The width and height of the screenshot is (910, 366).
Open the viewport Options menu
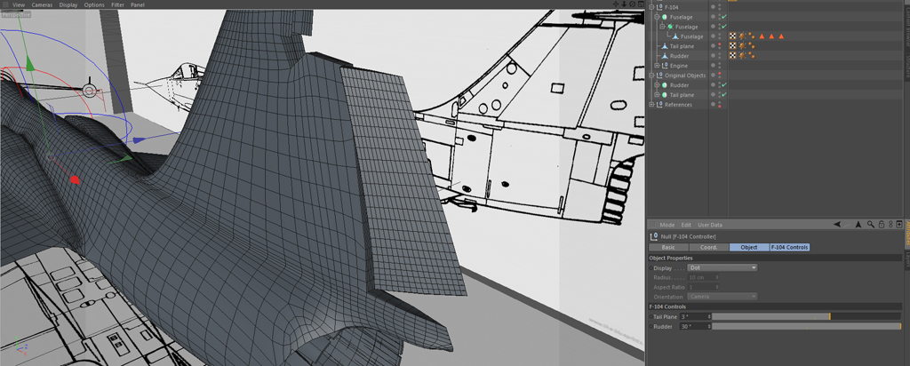click(94, 4)
